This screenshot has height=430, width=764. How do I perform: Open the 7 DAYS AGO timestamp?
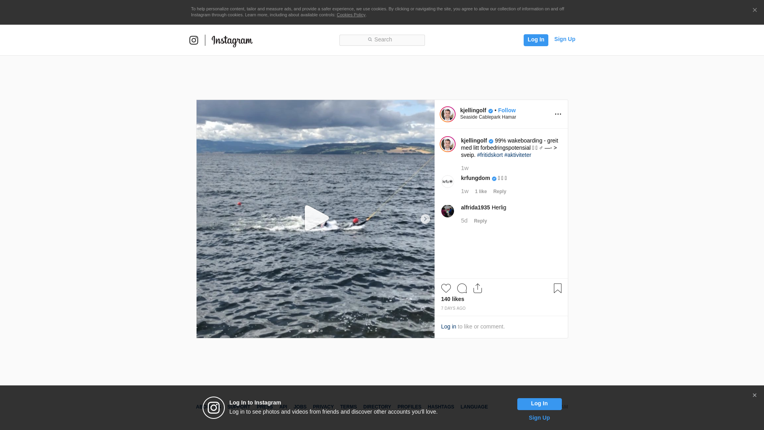point(453,309)
